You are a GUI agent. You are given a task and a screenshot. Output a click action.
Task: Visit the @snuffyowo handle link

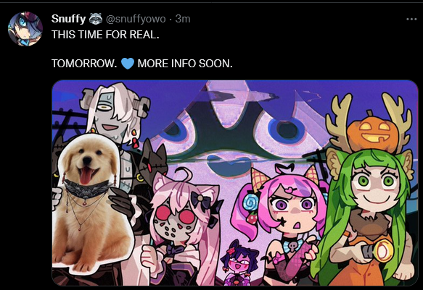[x=136, y=19]
